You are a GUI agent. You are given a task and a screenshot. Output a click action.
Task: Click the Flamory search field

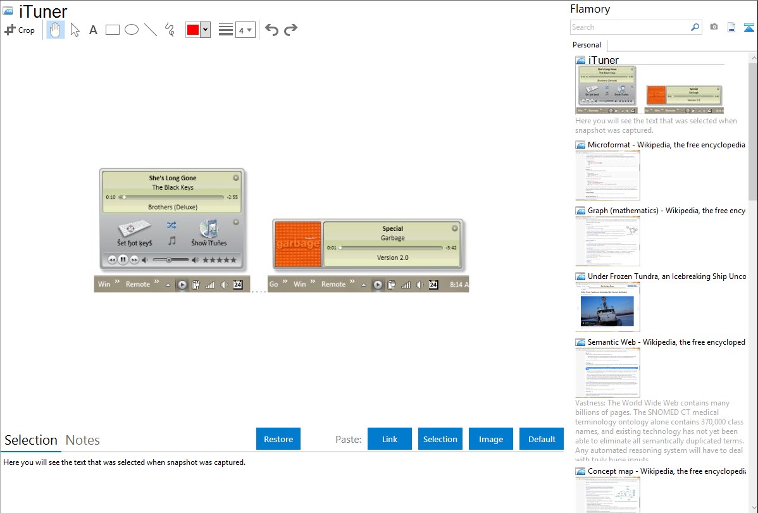(630, 27)
